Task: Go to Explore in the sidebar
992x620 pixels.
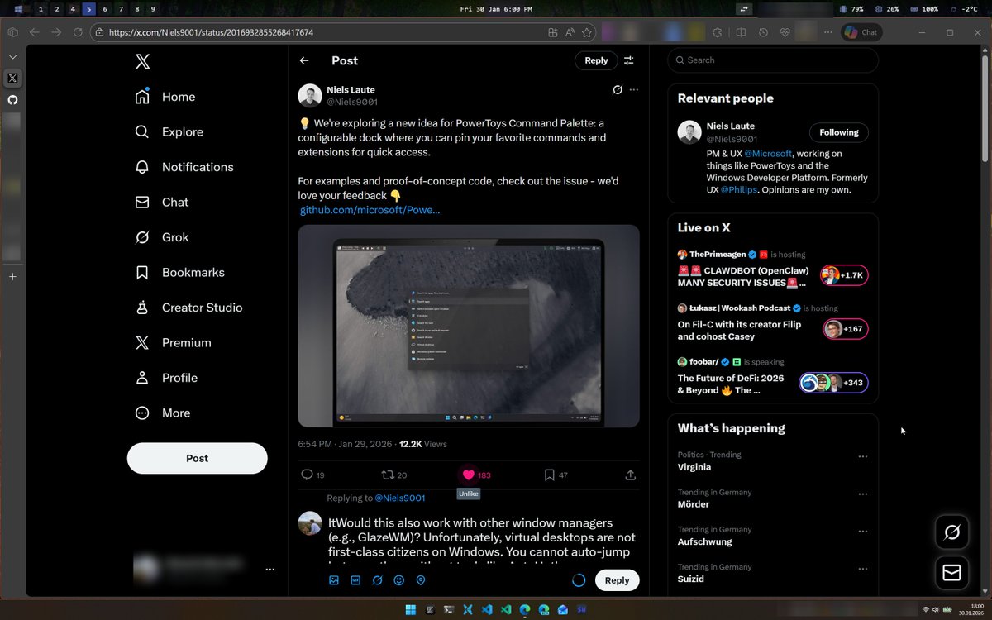Action: pos(169,131)
